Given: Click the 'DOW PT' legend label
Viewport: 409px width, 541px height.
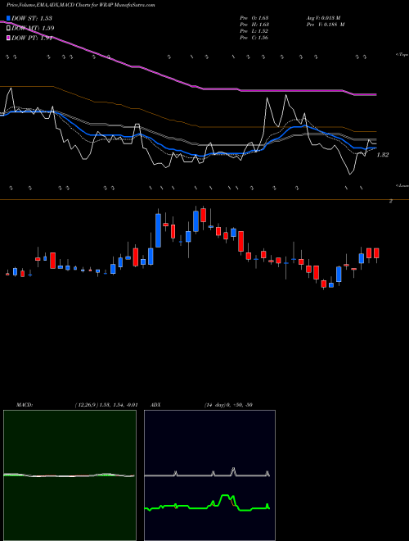Looking at the screenshot, I should pos(32,38).
